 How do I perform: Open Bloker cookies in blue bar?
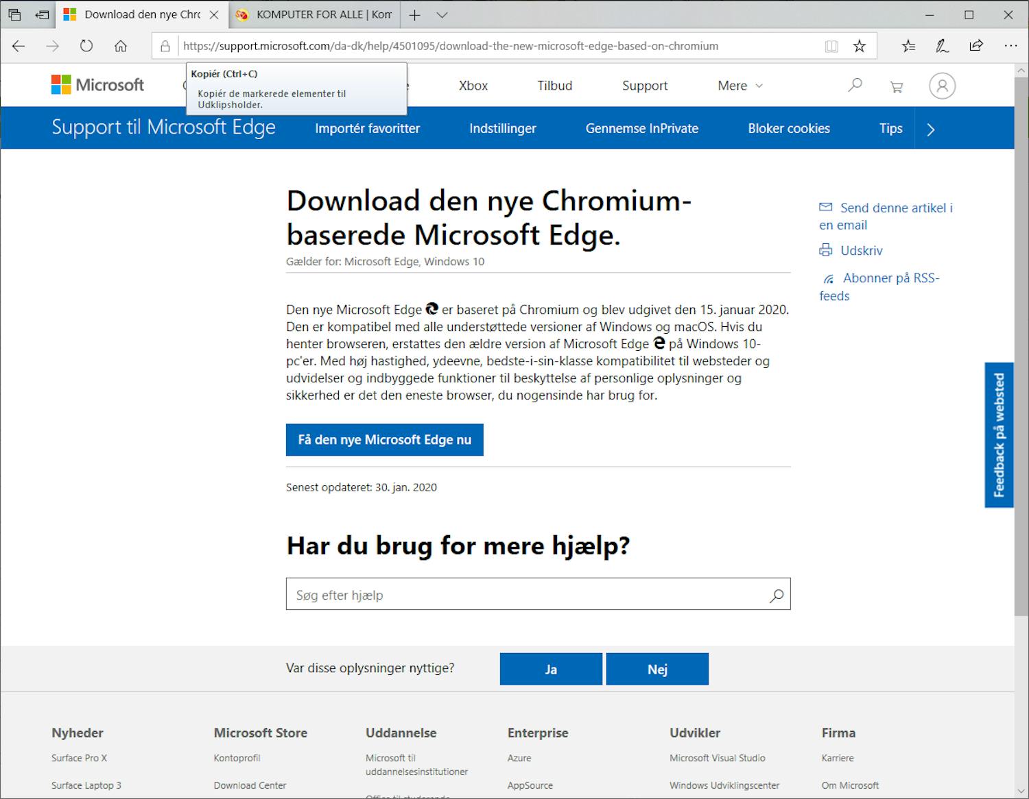(x=789, y=128)
